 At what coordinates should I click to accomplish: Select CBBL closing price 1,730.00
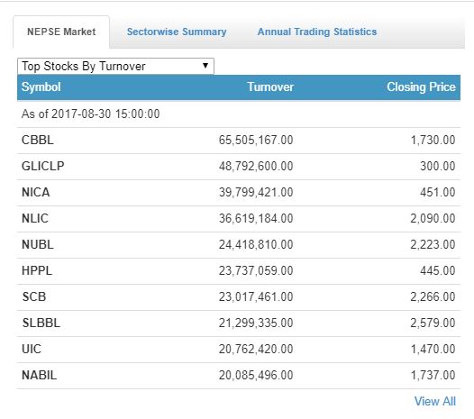click(x=433, y=141)
